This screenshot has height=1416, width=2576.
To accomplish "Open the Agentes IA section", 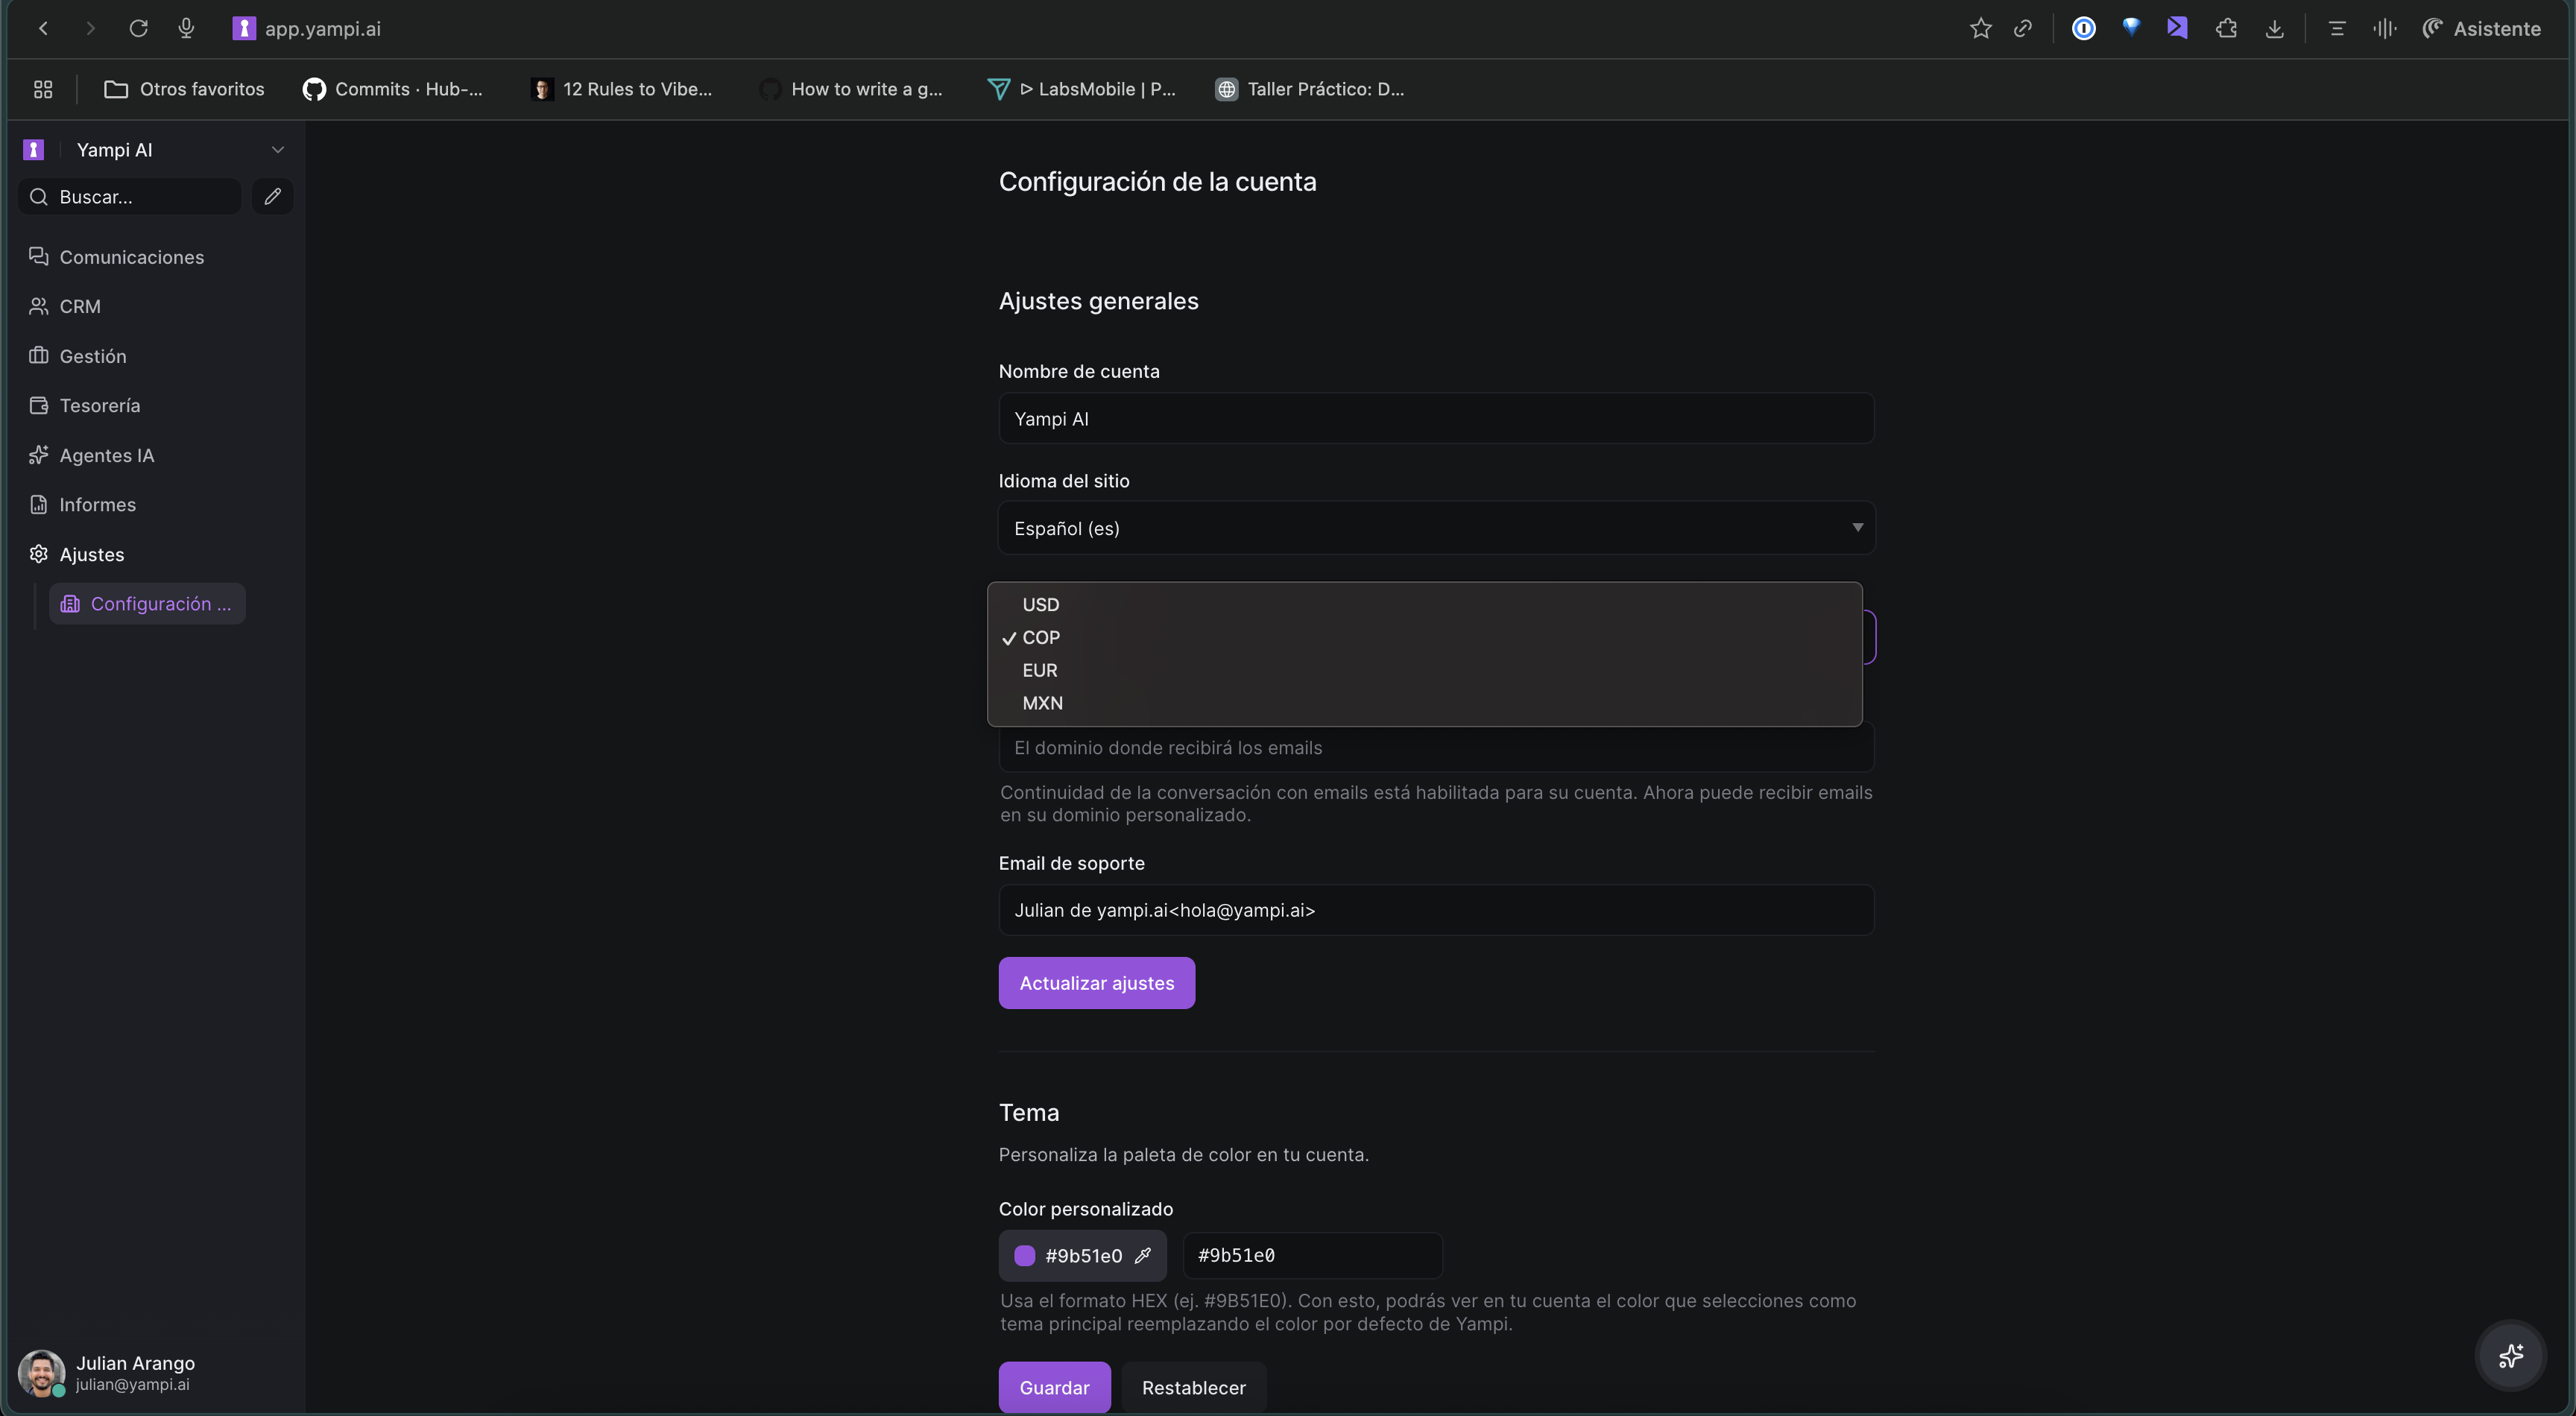I will click(x=106, y=455).
